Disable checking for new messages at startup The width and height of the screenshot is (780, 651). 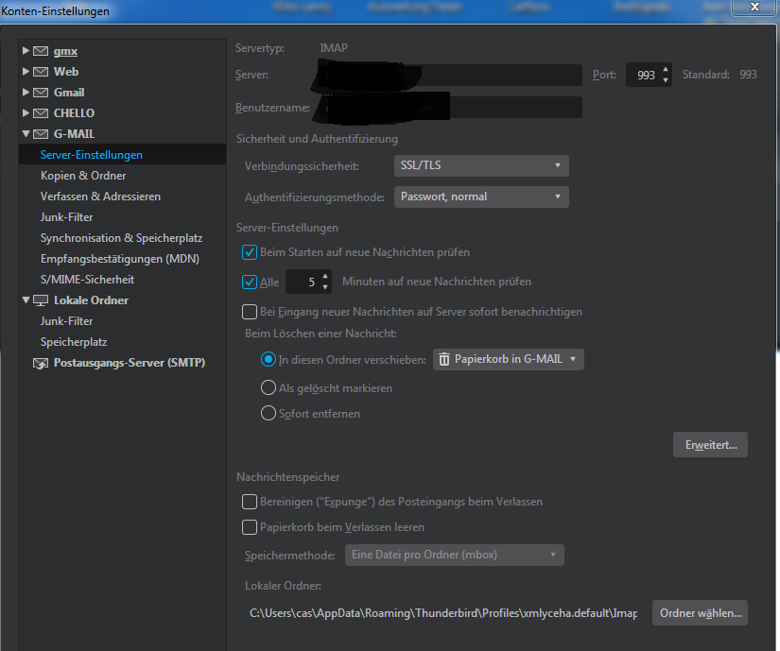(250, 252)
